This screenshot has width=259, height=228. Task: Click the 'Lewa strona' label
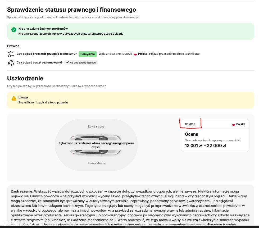[96, 126]
